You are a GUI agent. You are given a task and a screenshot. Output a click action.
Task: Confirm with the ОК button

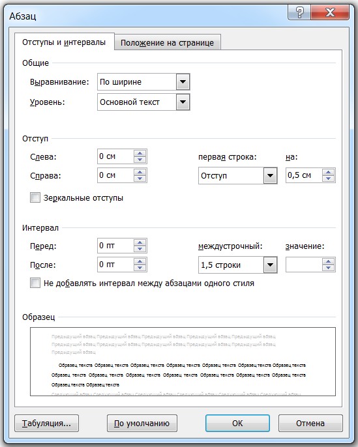pos(237,424)
